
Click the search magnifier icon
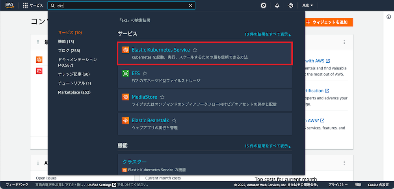(53, 6)
